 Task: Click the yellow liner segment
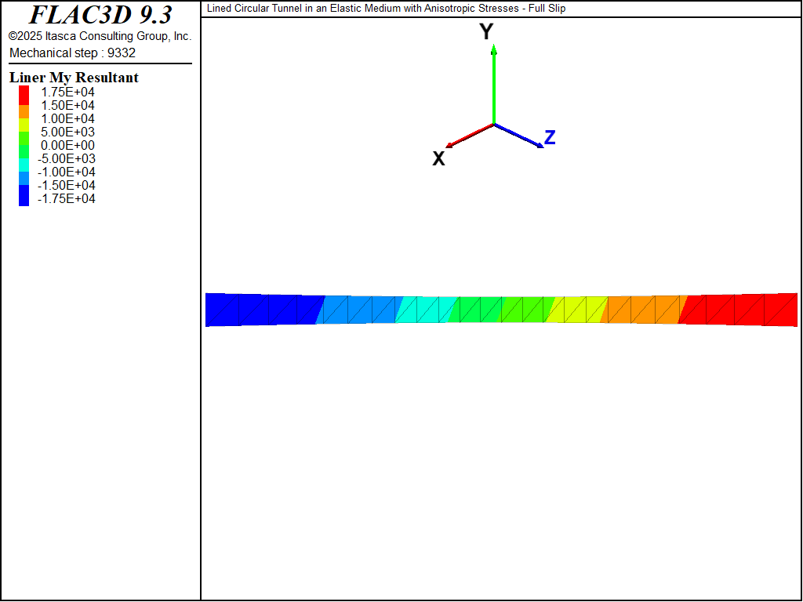point(576,310)
